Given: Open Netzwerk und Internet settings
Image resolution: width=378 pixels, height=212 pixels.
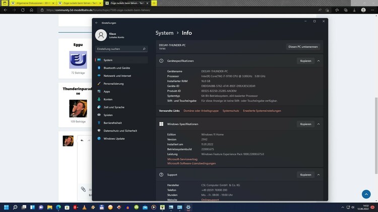Looking at the screenshot, I should tap(121, 76).
